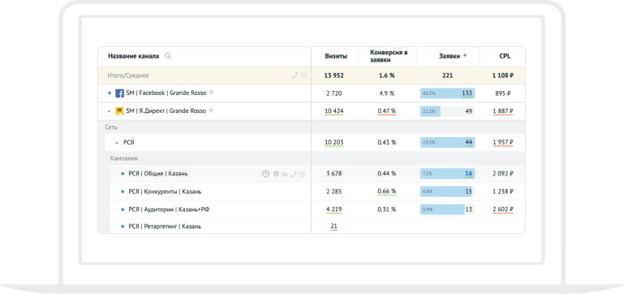624x294 pixels.
Task: Click phone icon in РСЯ | Общие | Казань row
Action: click(294, 174)
